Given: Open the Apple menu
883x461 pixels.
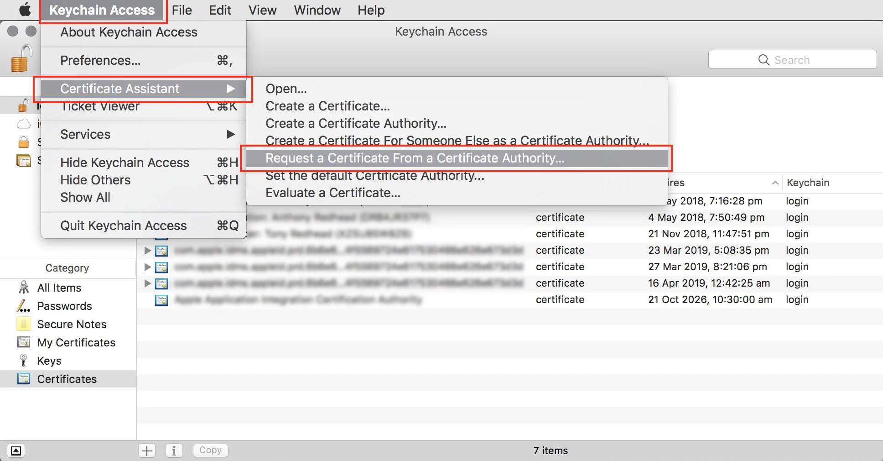Looking at the screenshot, I should point(25,10).
